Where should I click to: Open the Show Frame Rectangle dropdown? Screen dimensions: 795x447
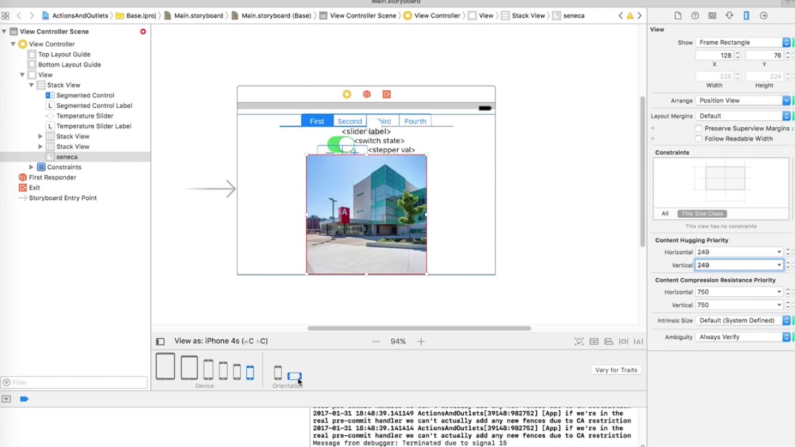point(743,42)
